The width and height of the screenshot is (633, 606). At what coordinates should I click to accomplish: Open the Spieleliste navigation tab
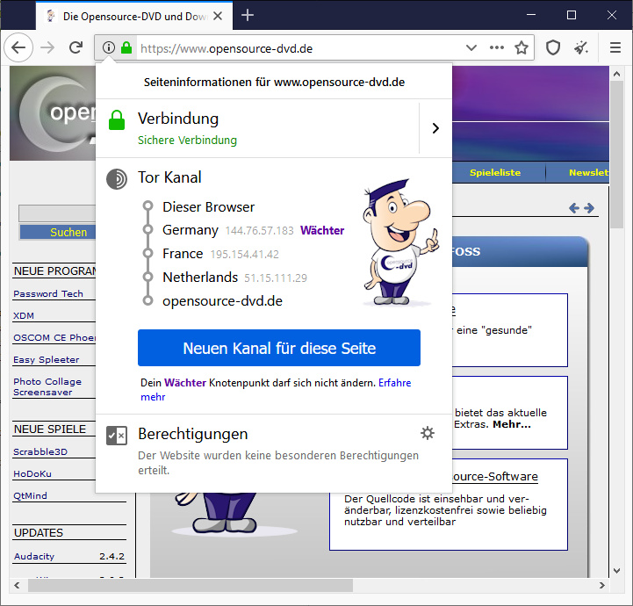tap(494, 173)
